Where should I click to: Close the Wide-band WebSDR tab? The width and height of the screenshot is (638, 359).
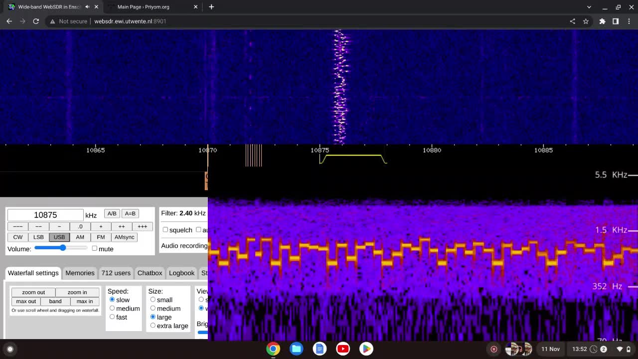pyautogui.click(x=96, y=7)
